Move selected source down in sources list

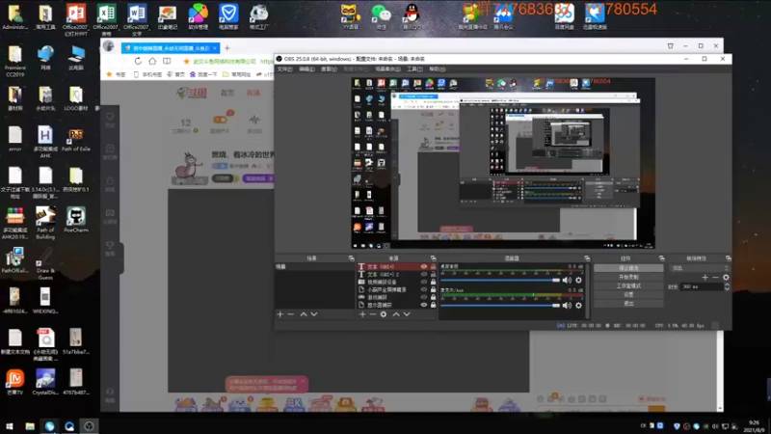(x=407, y=314)
